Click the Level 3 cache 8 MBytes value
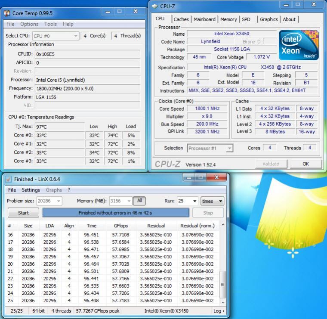Image resolution: width=327 pixels, height=319 pixels. click(x=275, y=132)
